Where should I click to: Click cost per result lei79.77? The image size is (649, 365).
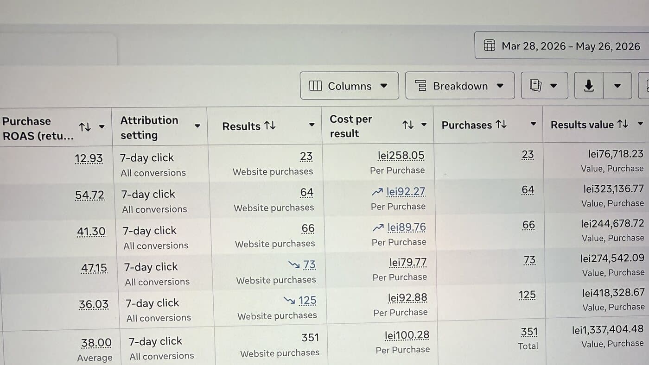[408, 263]
